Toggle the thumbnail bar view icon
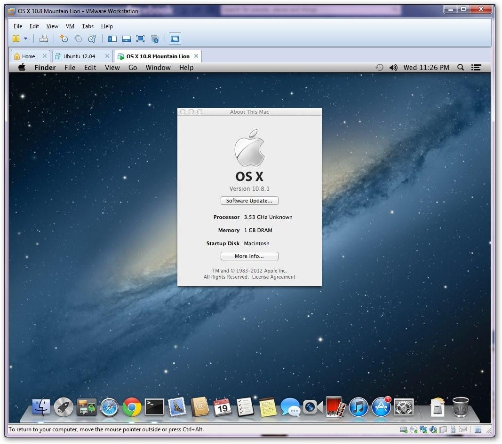The height and width of the screenshot is (444, 502). coord(126,39)
